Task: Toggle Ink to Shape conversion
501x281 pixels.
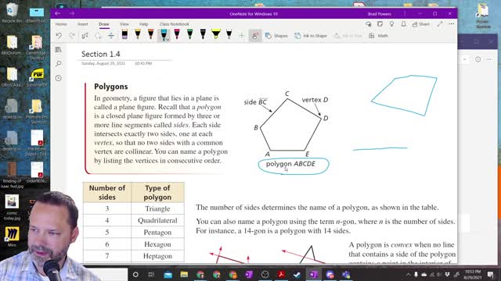Action: pyautogui.click(x=311, y=36)
